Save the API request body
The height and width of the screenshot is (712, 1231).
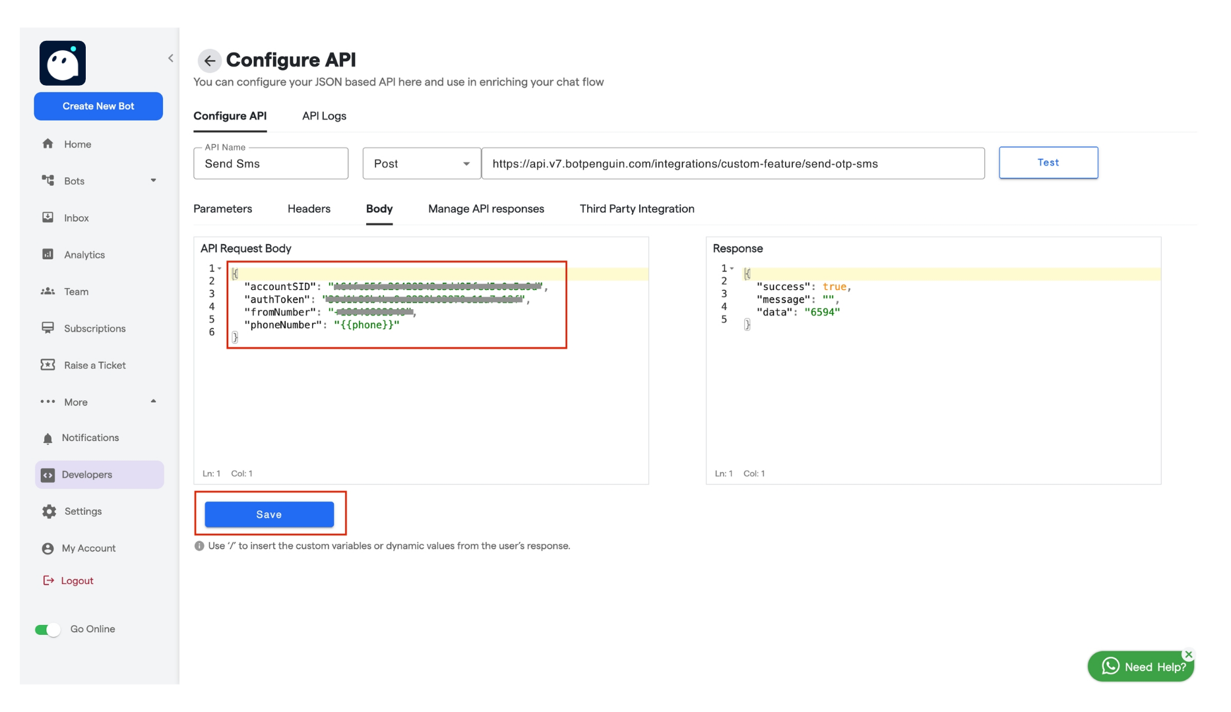269,514
